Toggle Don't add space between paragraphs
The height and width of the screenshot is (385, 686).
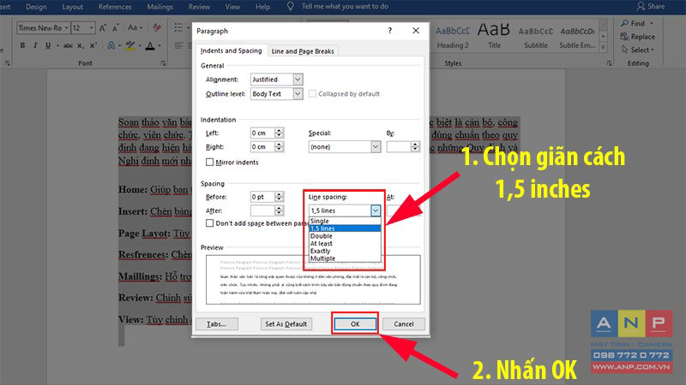pos(209,223)
